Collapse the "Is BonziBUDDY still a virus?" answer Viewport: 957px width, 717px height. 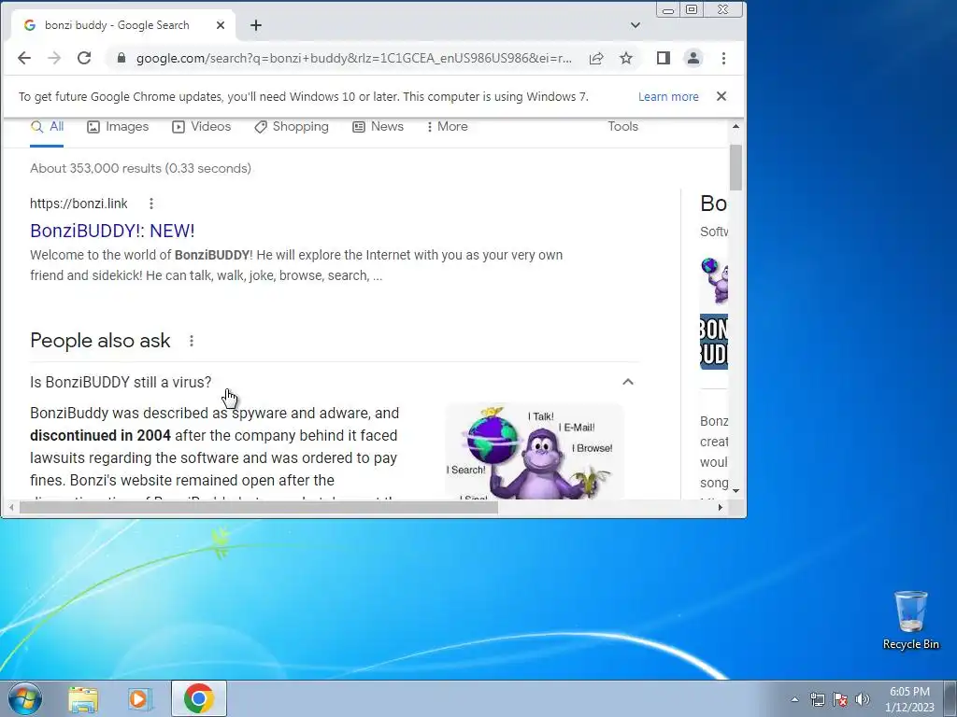(627, 382)
